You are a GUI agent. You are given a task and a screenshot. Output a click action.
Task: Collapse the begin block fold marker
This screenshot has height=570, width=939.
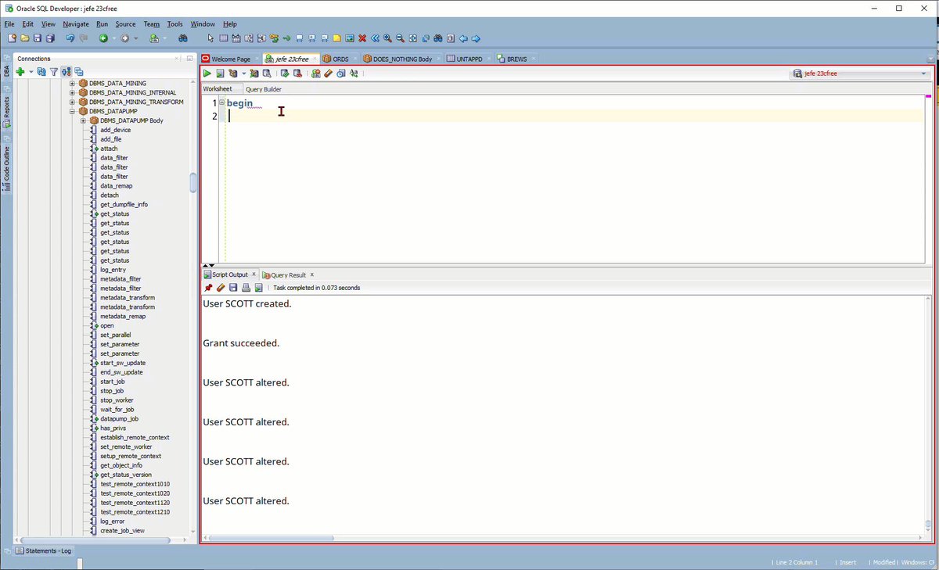[221, 102]
